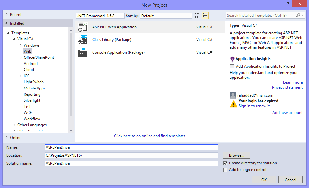Click the go online and find templates link
309x188 pixels.
[150, 136]
